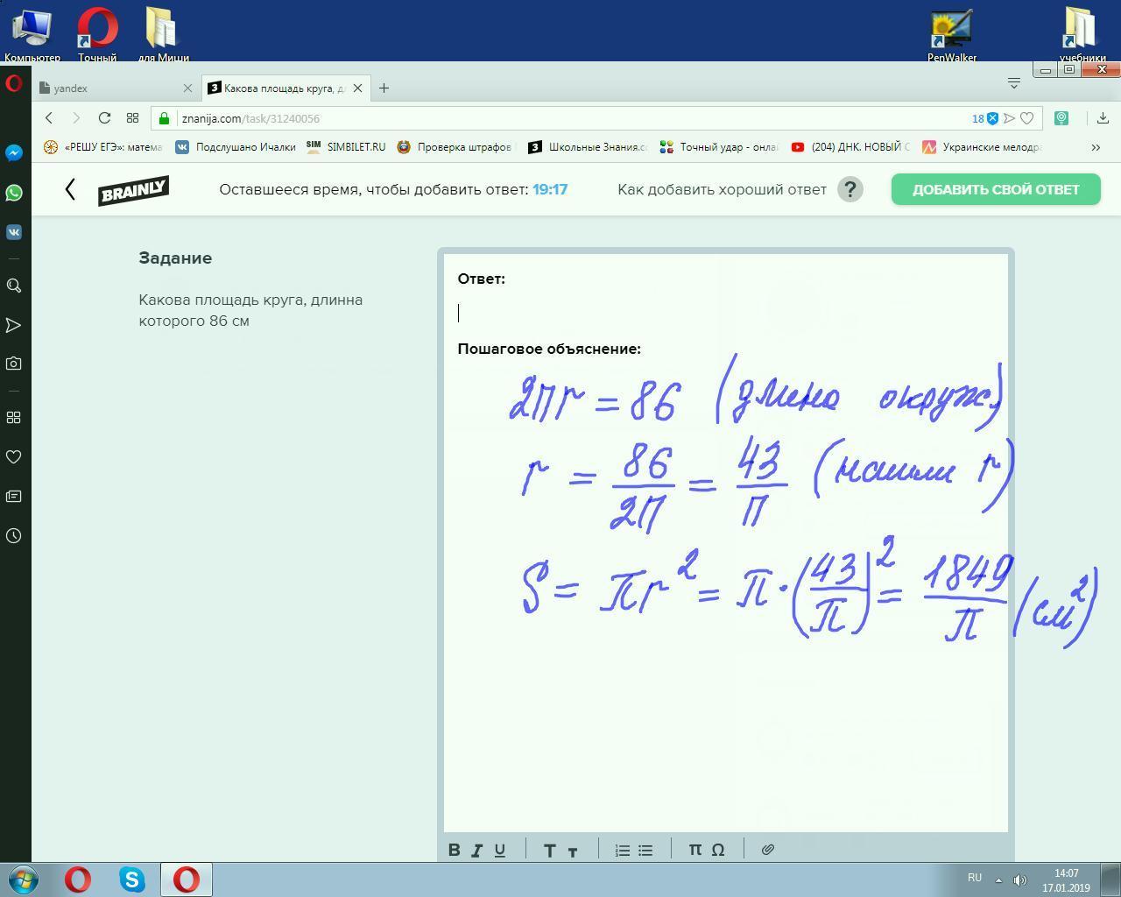Toggle underline text formatting

500,850
